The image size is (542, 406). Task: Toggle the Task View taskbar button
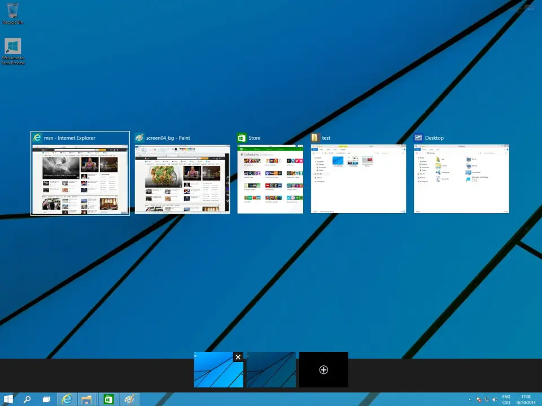[46, 399]
